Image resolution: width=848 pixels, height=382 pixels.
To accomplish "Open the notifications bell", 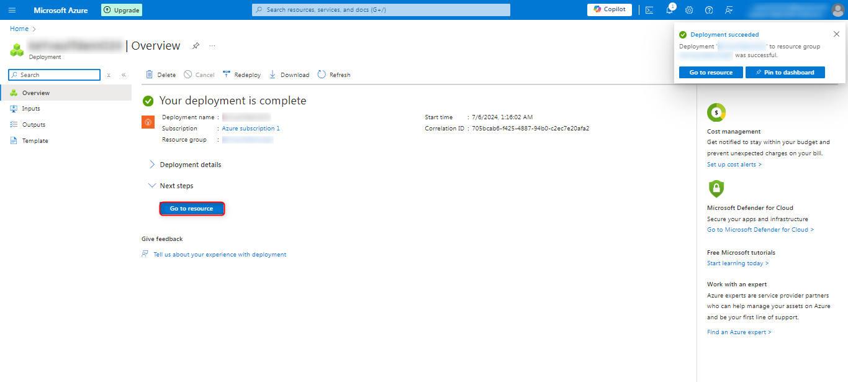I will pyautogui.click(x=670, y=10).
